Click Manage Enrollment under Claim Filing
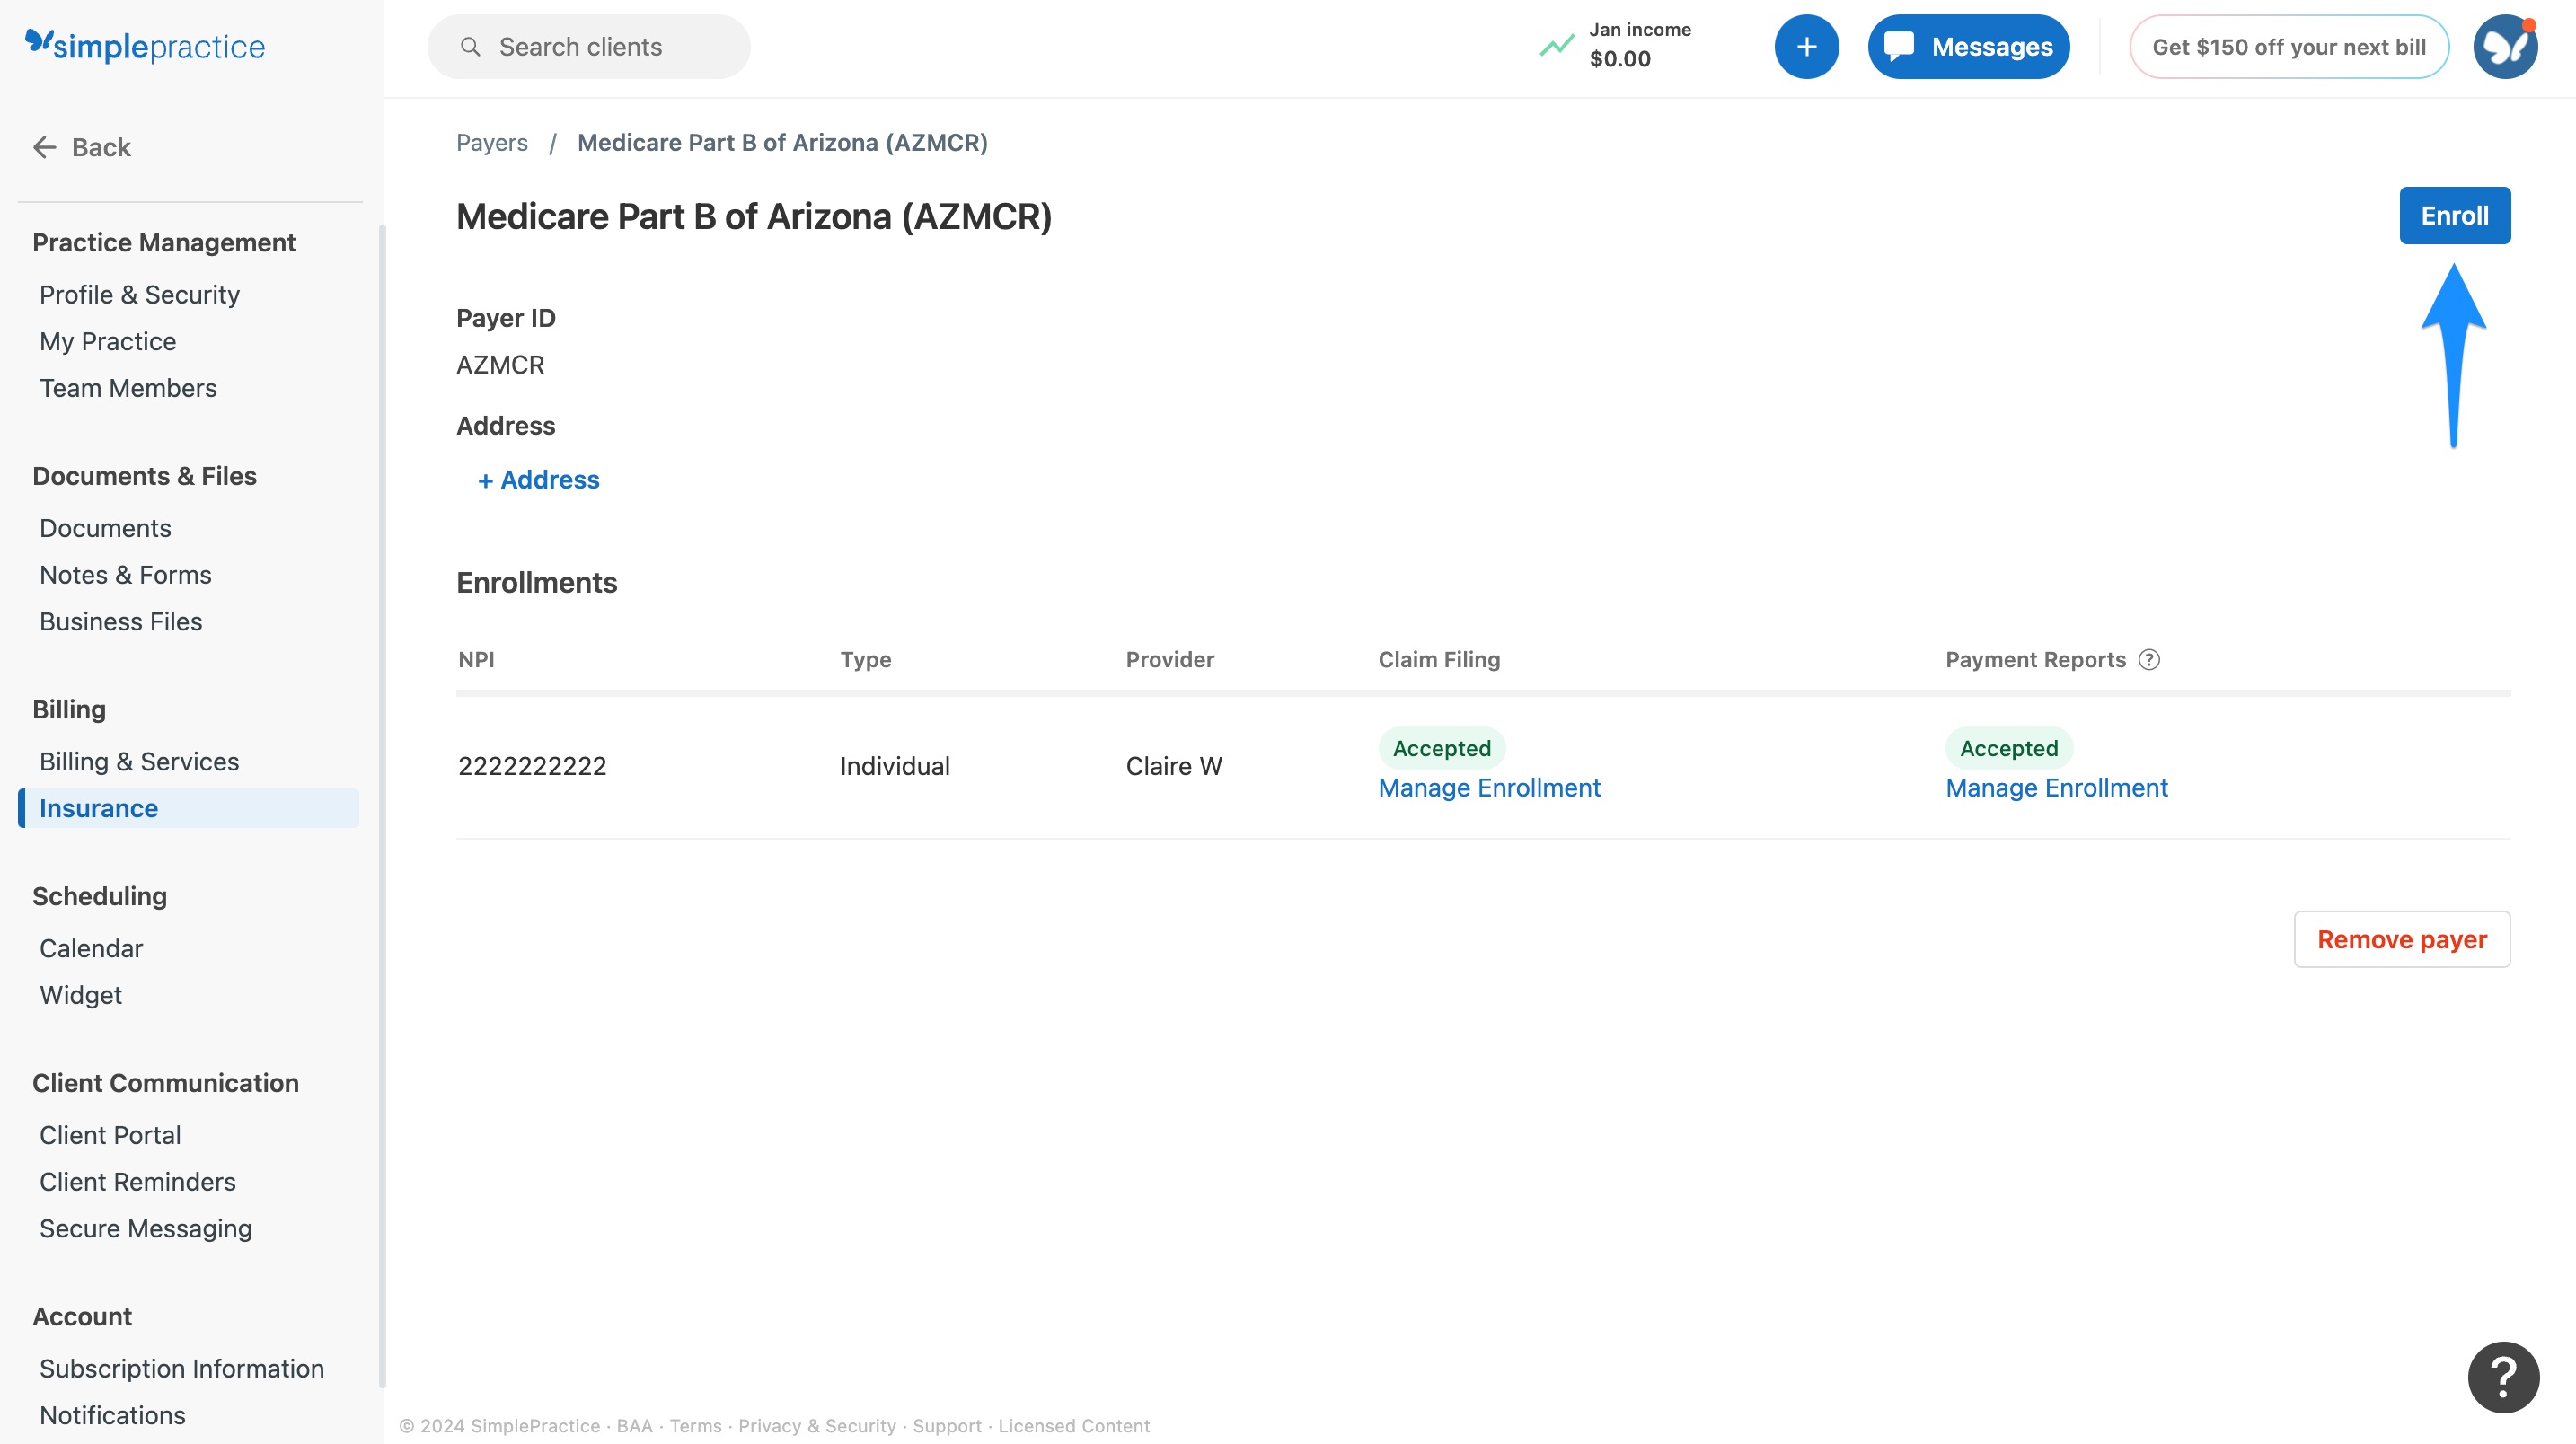 pyautogui.click(x=1489, y=788)
